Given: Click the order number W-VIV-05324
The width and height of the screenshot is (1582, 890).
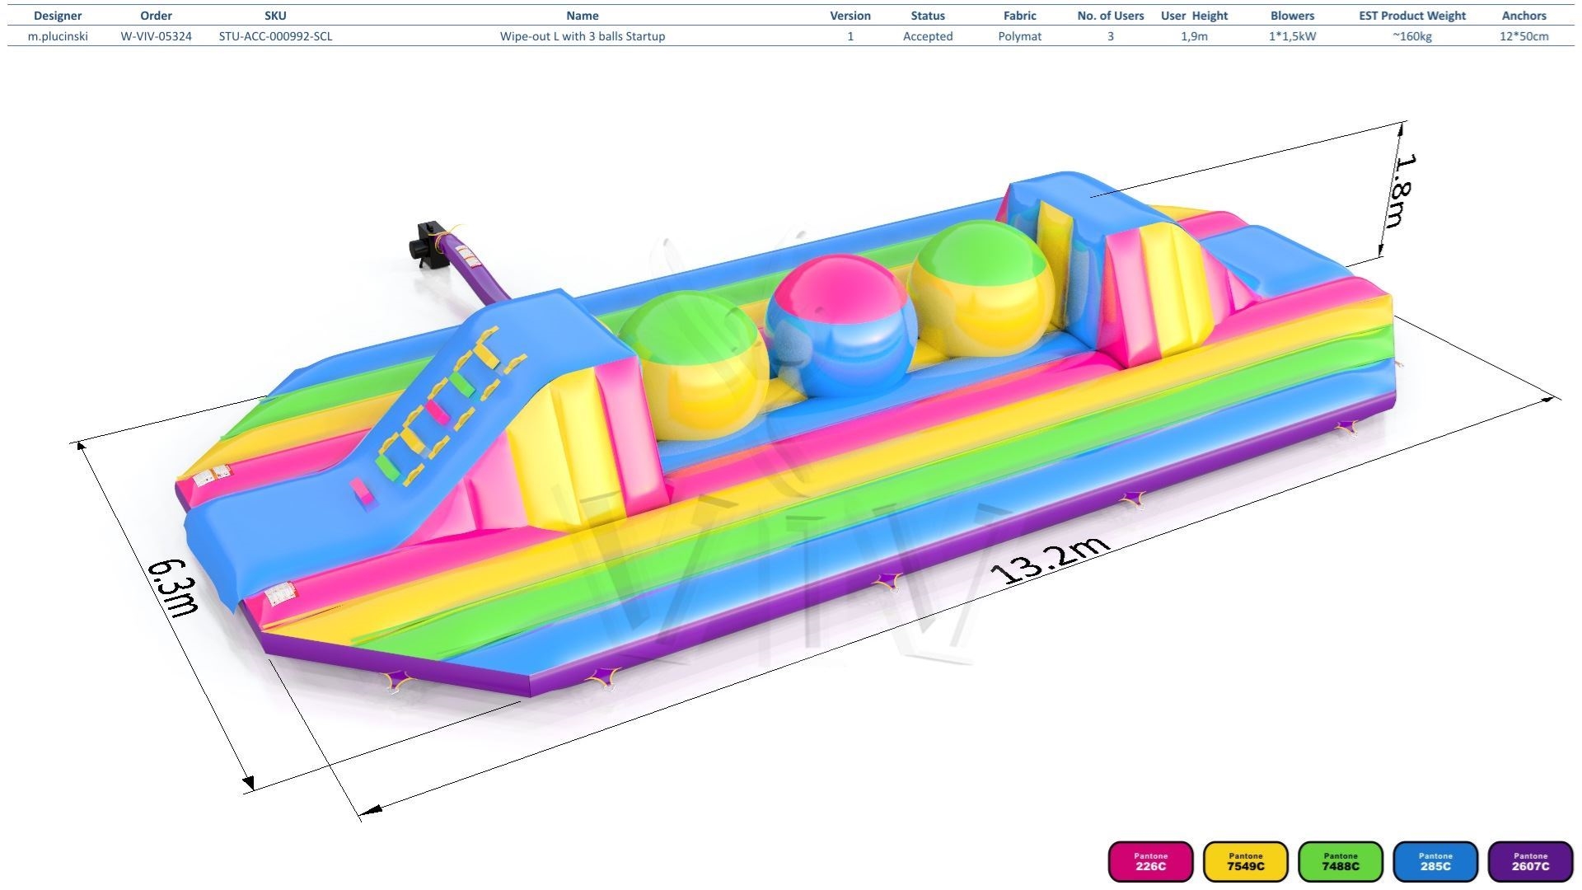Looking at the screenshot, I should [x=156, y=36].
